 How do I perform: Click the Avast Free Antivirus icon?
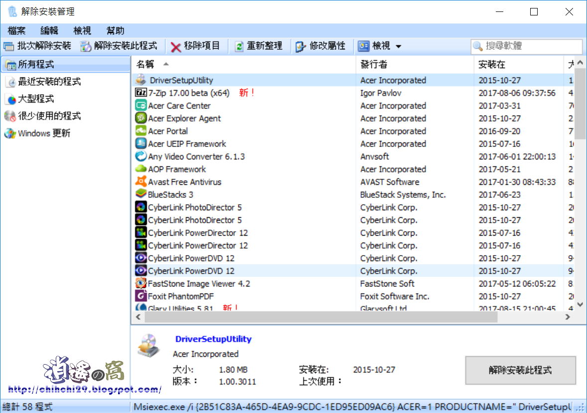point(141,182)
